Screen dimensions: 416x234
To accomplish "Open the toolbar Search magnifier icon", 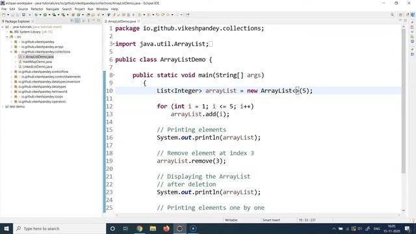I will pos(392,15).
